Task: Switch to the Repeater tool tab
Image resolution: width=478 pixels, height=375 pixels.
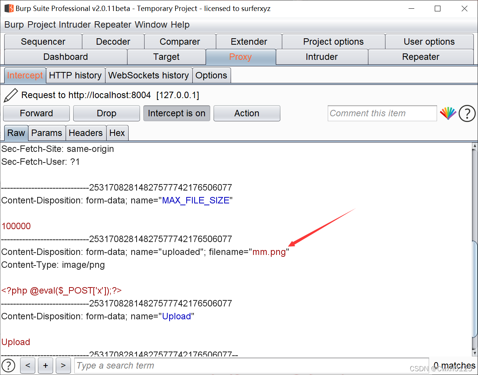Action: pos(421,57)
